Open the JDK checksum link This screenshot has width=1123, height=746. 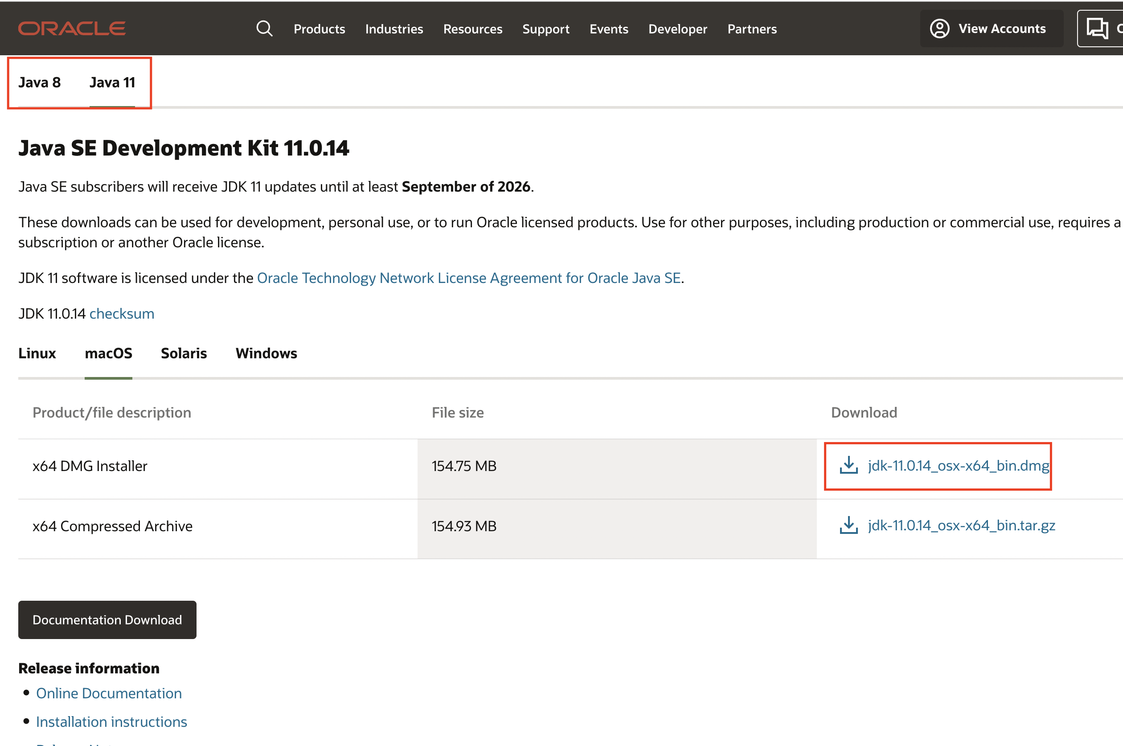122,314
